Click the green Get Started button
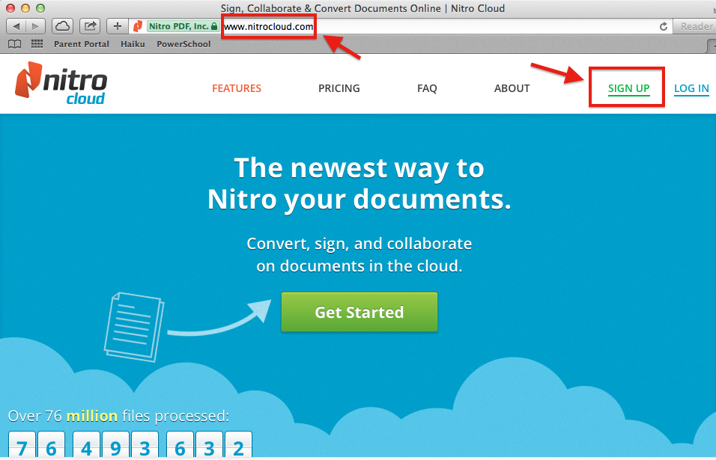 [359, 312]
